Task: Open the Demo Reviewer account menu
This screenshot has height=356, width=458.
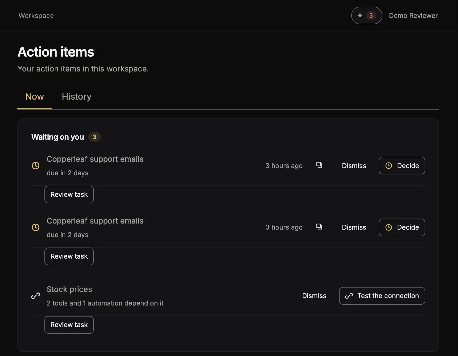Action: [x=413, y=15]
